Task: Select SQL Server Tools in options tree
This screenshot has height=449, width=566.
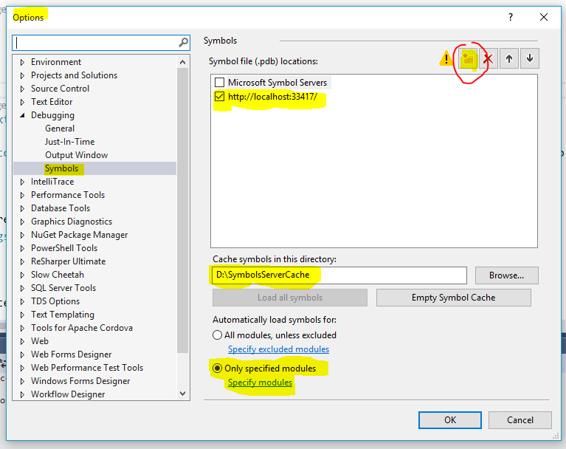Action: click(x=63, y=288)
